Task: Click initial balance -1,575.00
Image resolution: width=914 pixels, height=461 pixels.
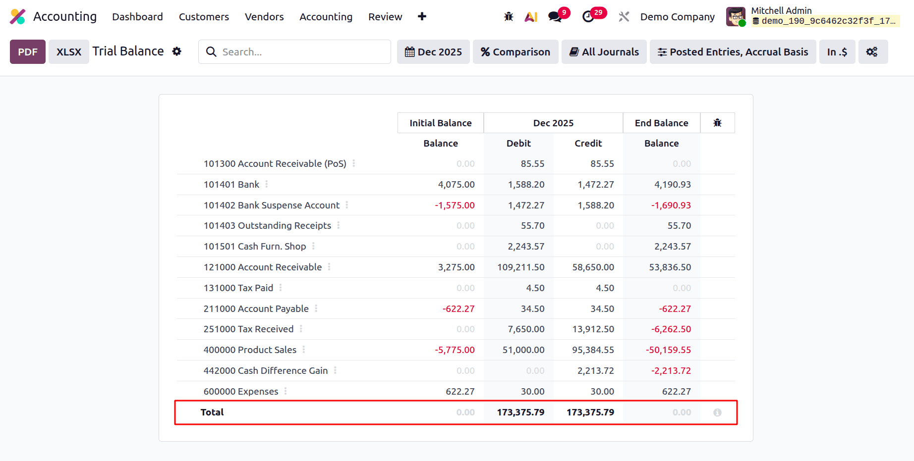Action: click(455, 205)
